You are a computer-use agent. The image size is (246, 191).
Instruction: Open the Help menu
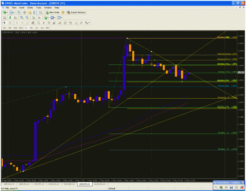[57, 7]
